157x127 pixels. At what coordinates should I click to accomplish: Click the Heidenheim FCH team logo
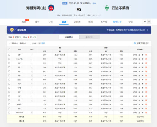pos(51,8)
